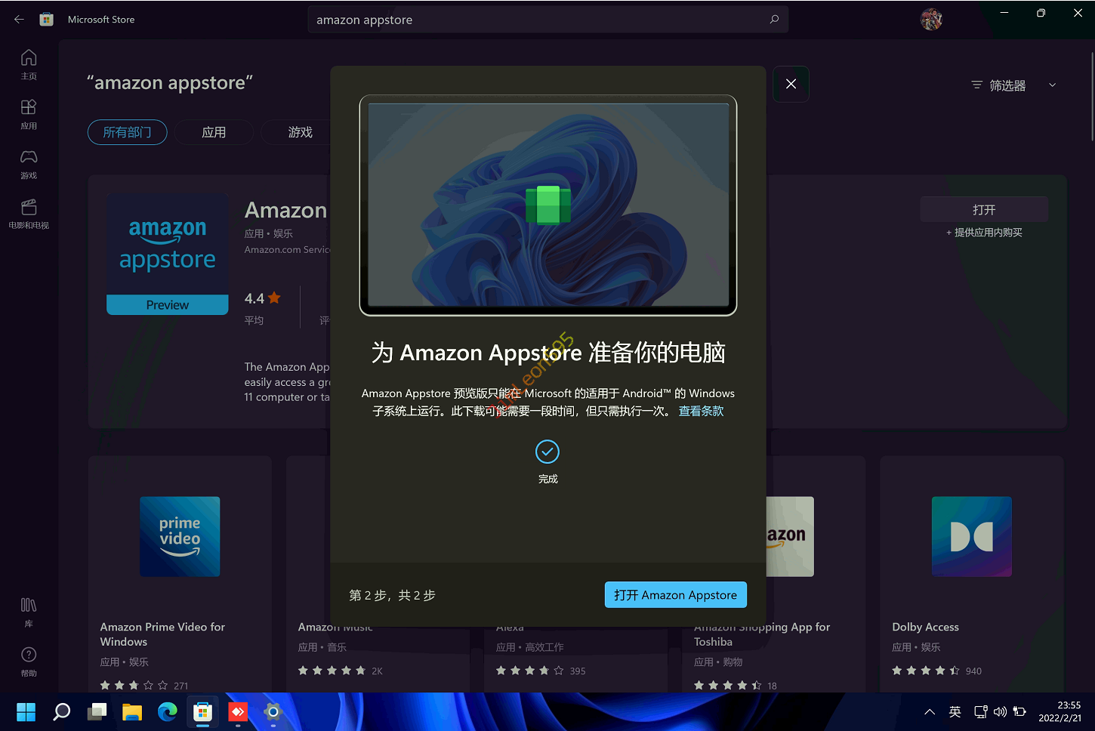Open the Library (库) sidebar icon
This screenshot has width=1095, height=731.
pos(29,612)
